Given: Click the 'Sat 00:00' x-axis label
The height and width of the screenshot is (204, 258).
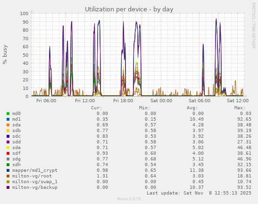Looking at the screenshot, I should coord(161,101).
